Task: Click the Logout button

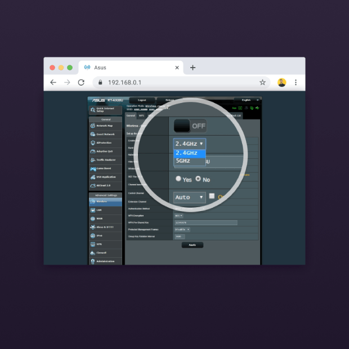Action: [142, 100]
